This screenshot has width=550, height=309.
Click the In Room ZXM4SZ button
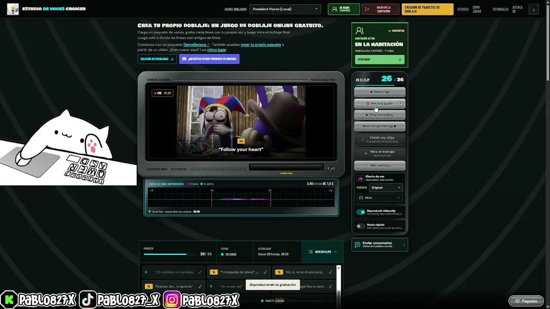pos(344,9)
